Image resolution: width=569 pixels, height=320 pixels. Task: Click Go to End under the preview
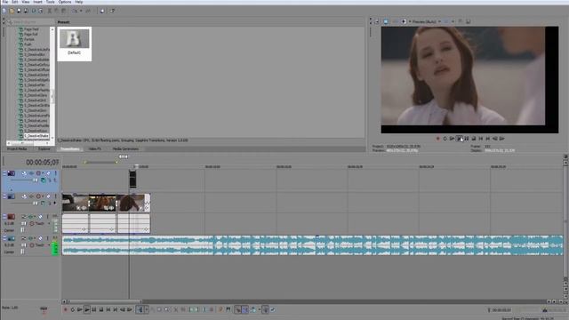tap(488, 139)
